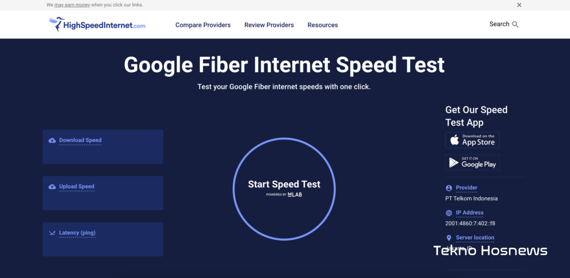
Task: Open the Compare Providers menu
Action: [203, 25]
